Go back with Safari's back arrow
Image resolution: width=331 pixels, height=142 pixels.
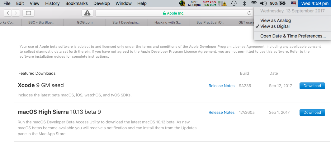(8, 13)
